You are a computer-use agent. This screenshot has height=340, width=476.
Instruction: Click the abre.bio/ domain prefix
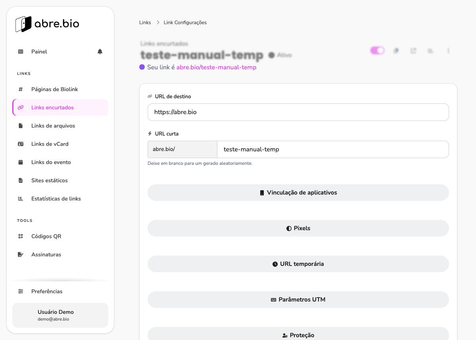click(x=182, y=149)
